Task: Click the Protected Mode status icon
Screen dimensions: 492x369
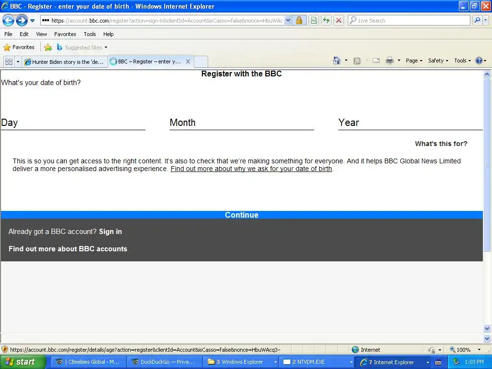Action: tap(432, 350)
